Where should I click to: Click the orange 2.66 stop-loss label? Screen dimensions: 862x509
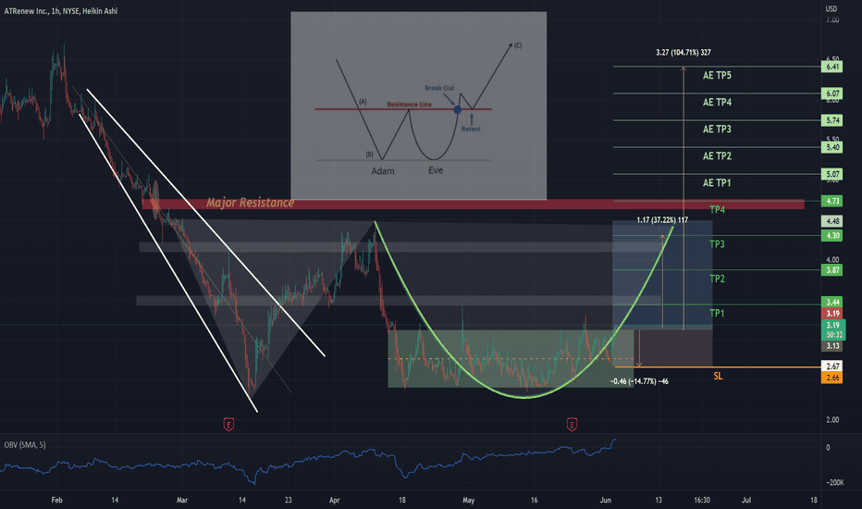[x=831, y=378]
